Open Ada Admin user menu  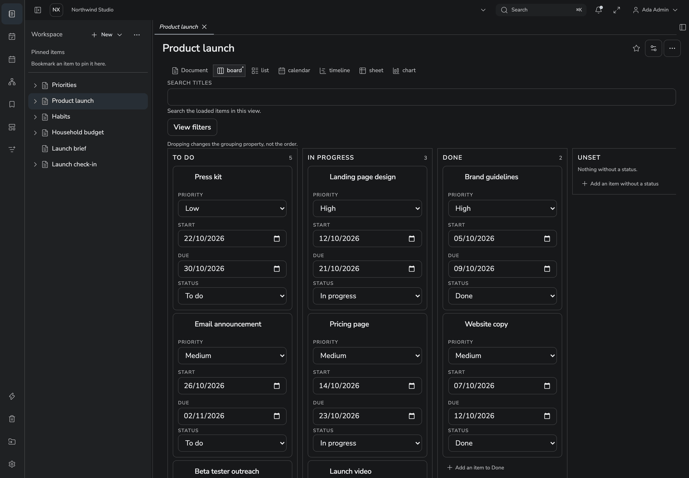click(x=655, y=10)
